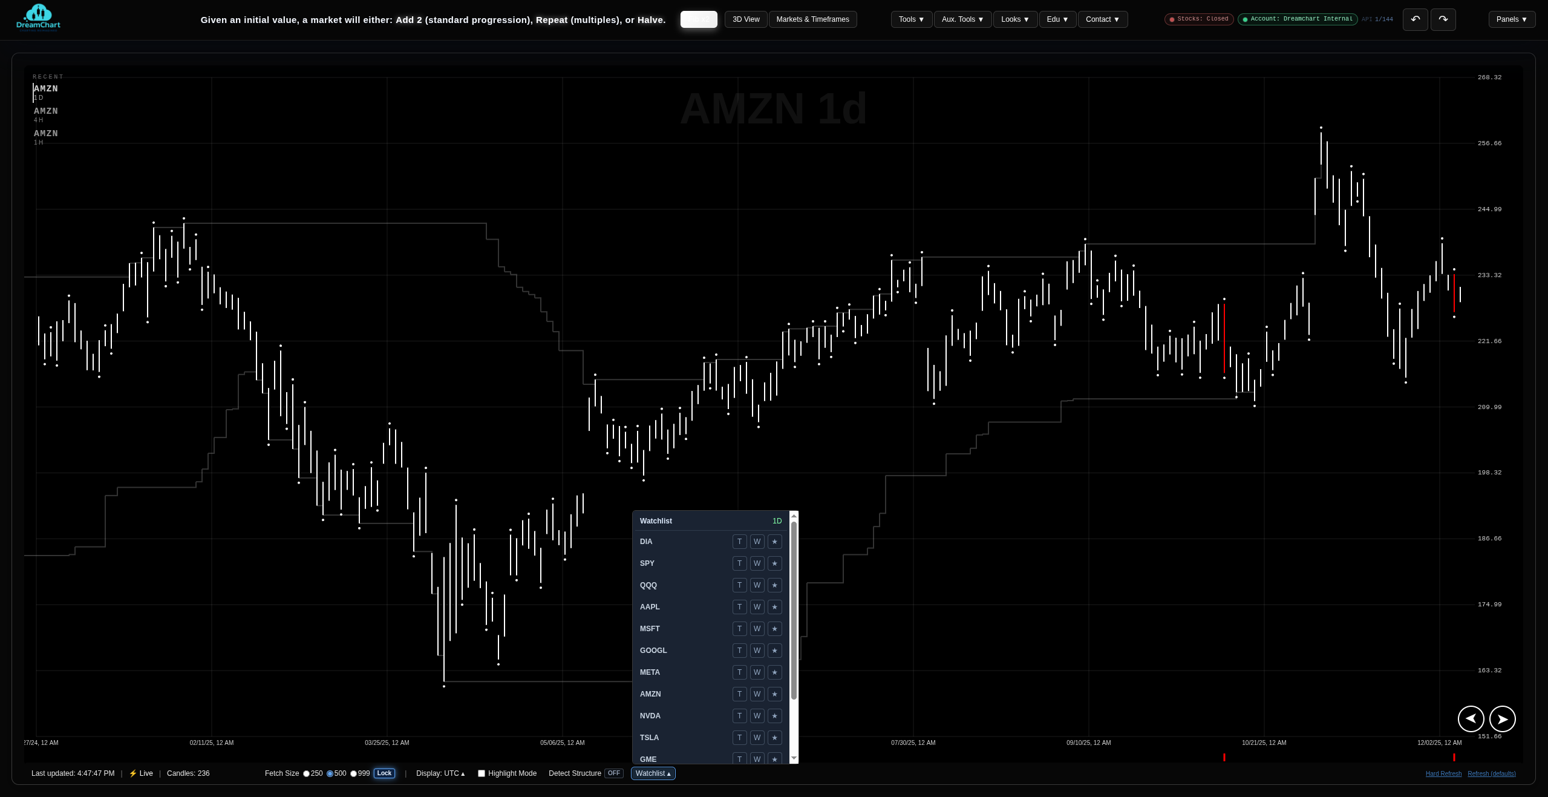Viewport: 1548px width, 797px height.
Task: Open the Looks dropdown menu
Action: (1015, 19)
